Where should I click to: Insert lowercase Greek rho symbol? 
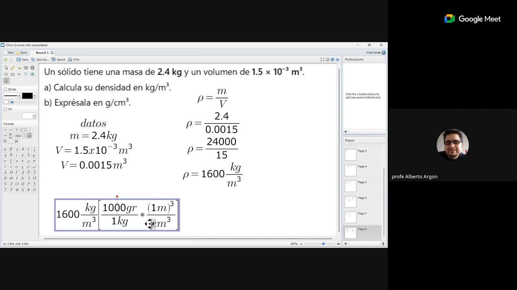click(x=28, y=161)
